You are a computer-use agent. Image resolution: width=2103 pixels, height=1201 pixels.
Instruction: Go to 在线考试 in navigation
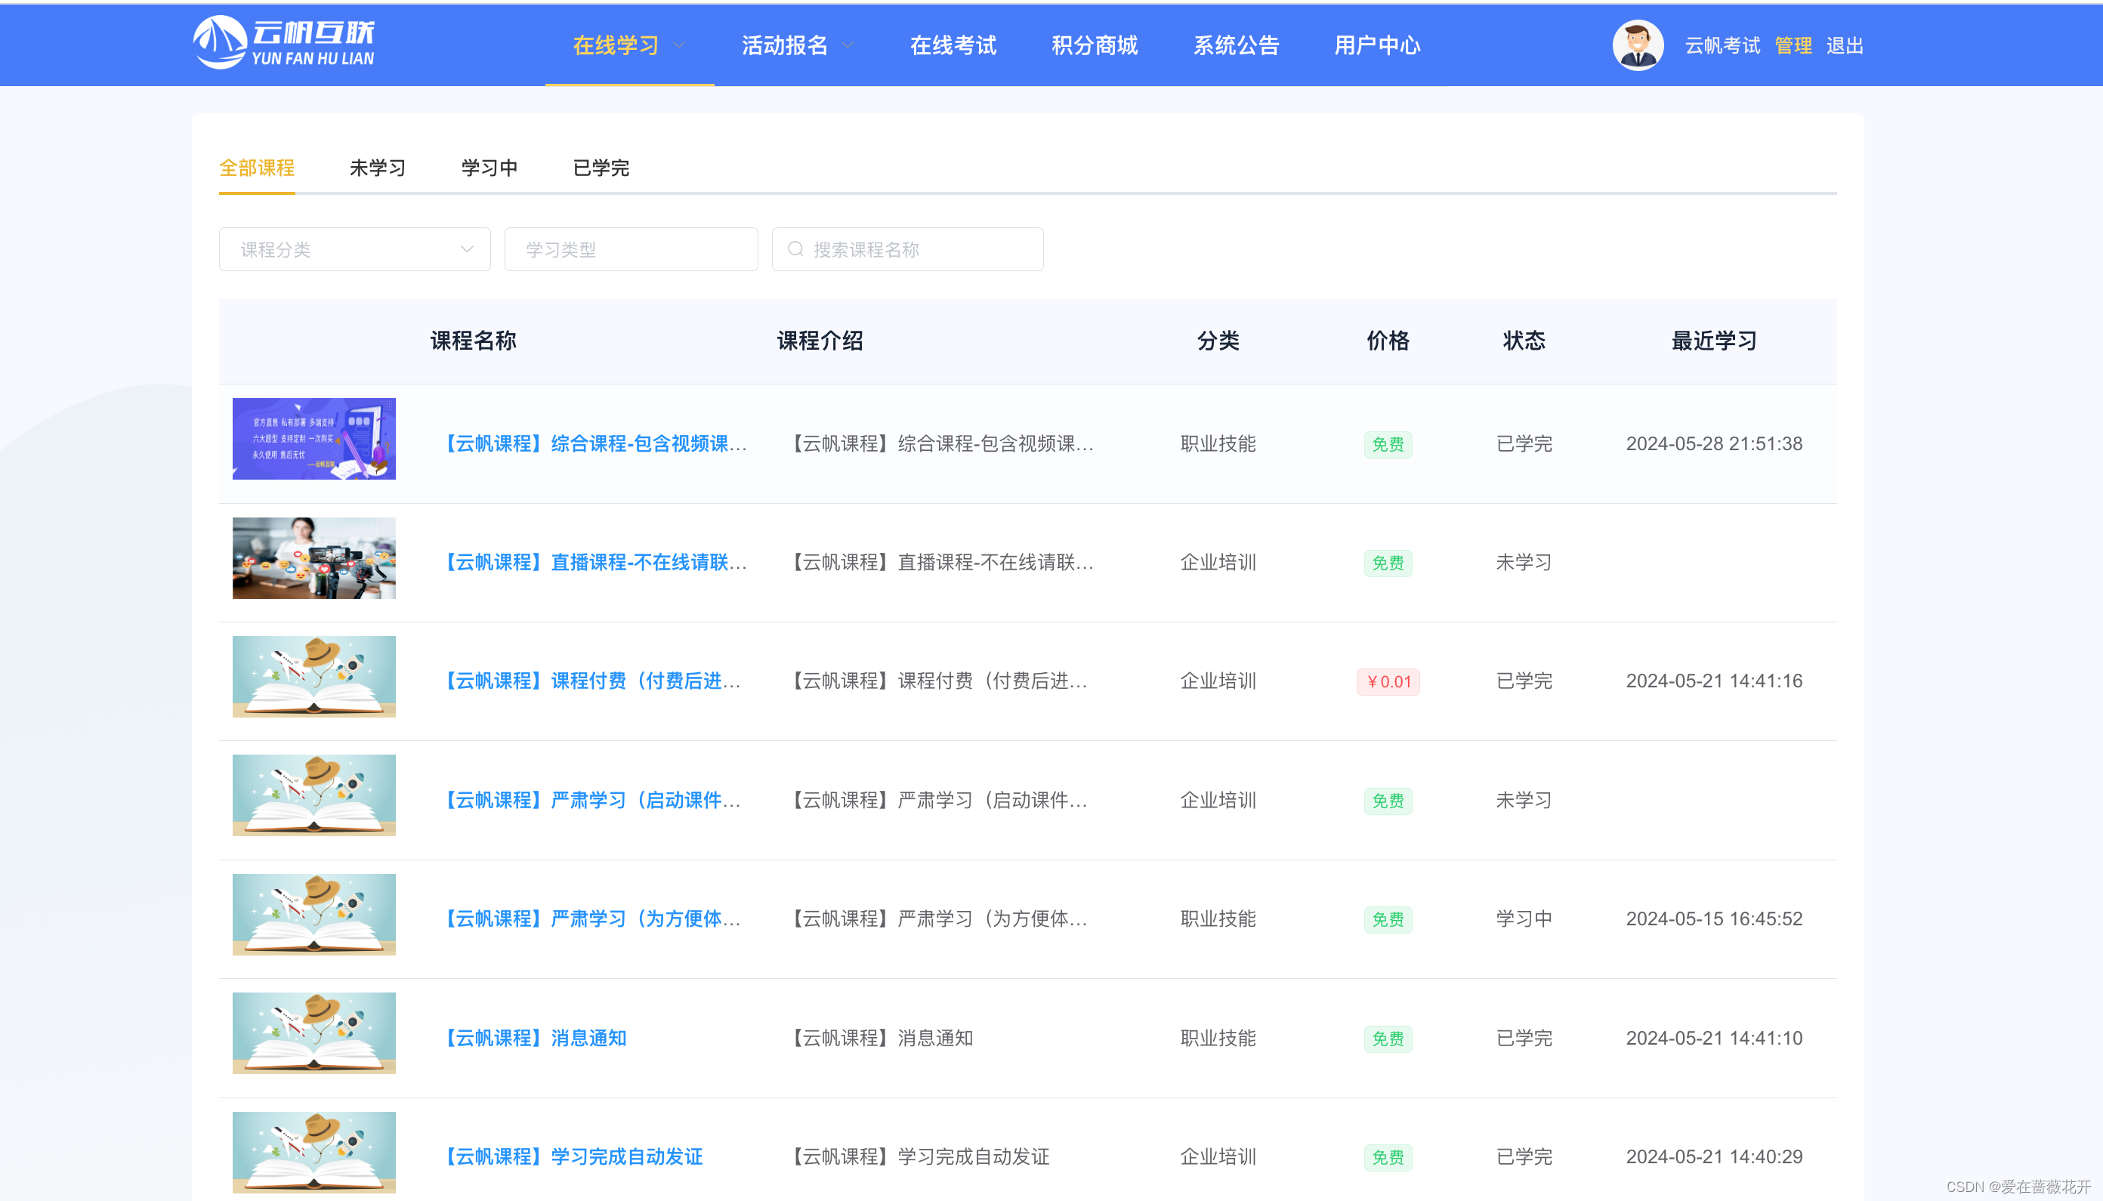[x=953, y=45]
